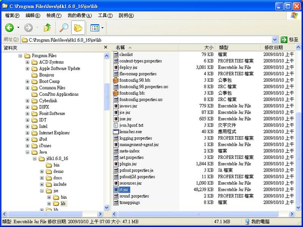The width and height of the screenshot is (303, 227).
Task: Expand the Foxit Software folder node
Action: (27, 113)
